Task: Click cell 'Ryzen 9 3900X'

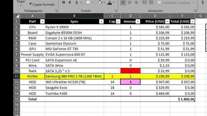Action: coord(74,27)
